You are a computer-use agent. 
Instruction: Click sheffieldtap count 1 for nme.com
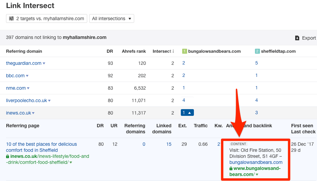pyautogui.click(x=256, y=88)
